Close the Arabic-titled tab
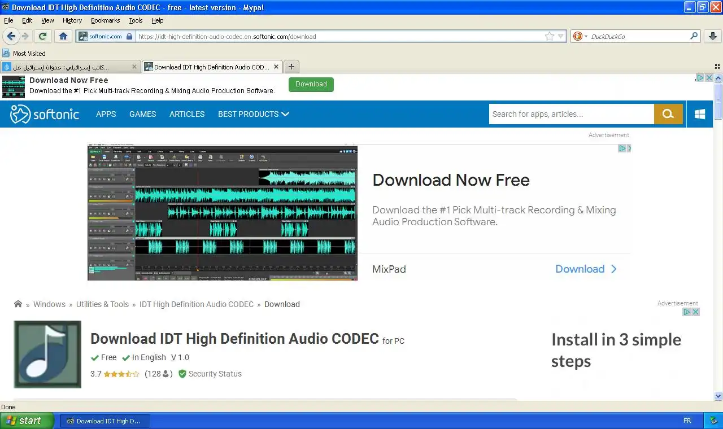This screenshot has height=429, width=723. pyautogui.click(x=134, y=67)
